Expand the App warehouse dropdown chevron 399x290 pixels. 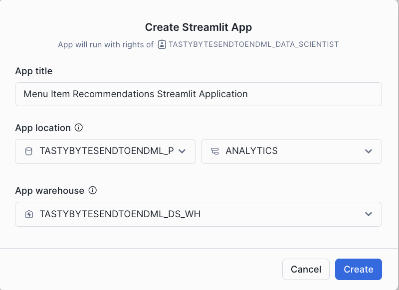(369, 214)
